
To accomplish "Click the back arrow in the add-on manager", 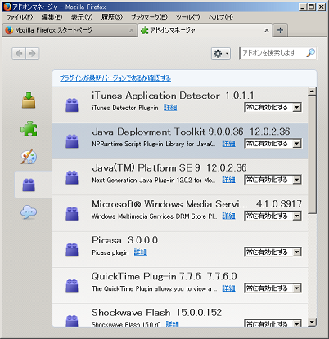I will pyautogui.click(x=19, y=53).
